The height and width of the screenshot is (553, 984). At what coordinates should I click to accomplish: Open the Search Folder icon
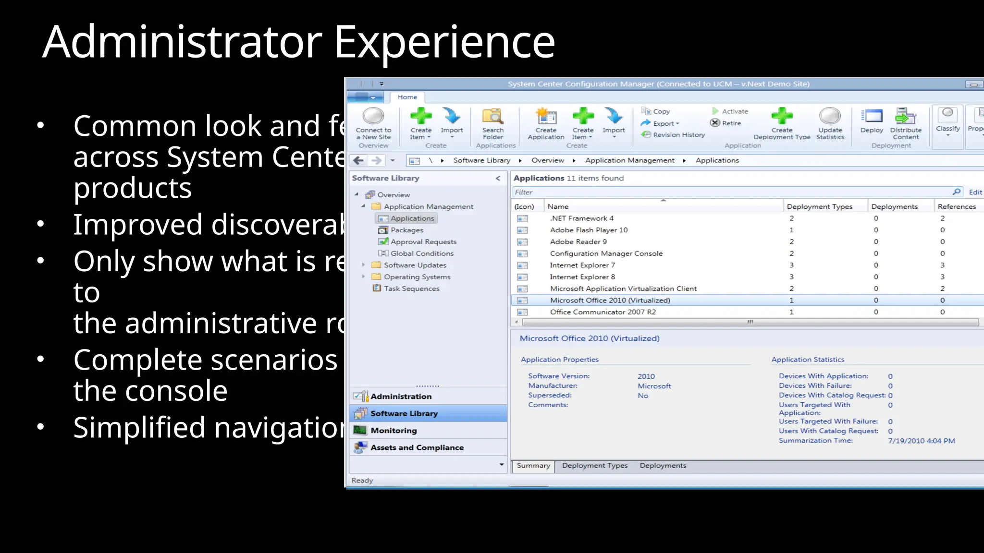click(x=493, y=116)
